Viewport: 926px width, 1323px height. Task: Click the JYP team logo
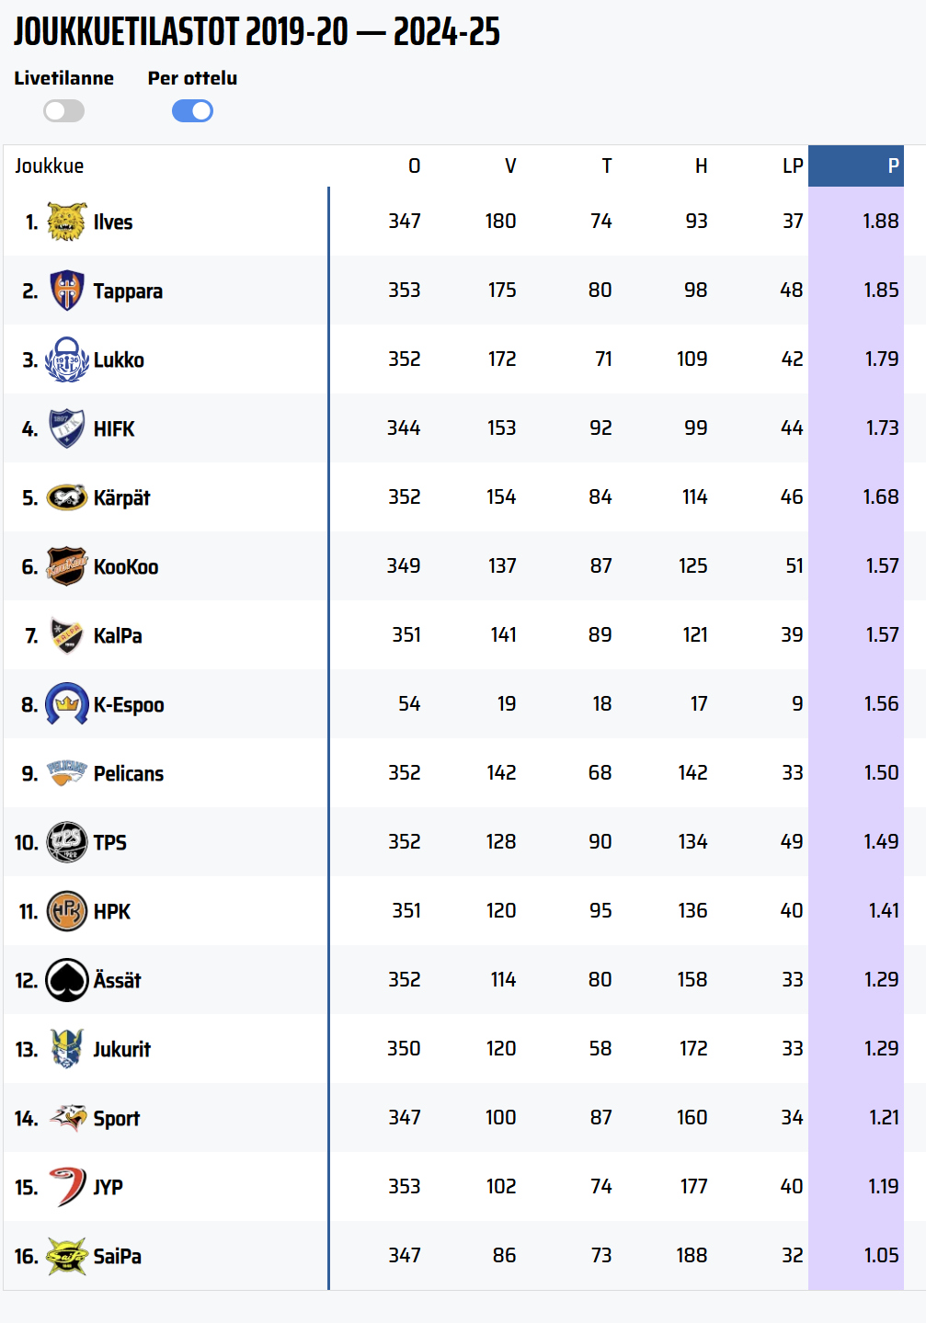click(x=67, y=1187)
